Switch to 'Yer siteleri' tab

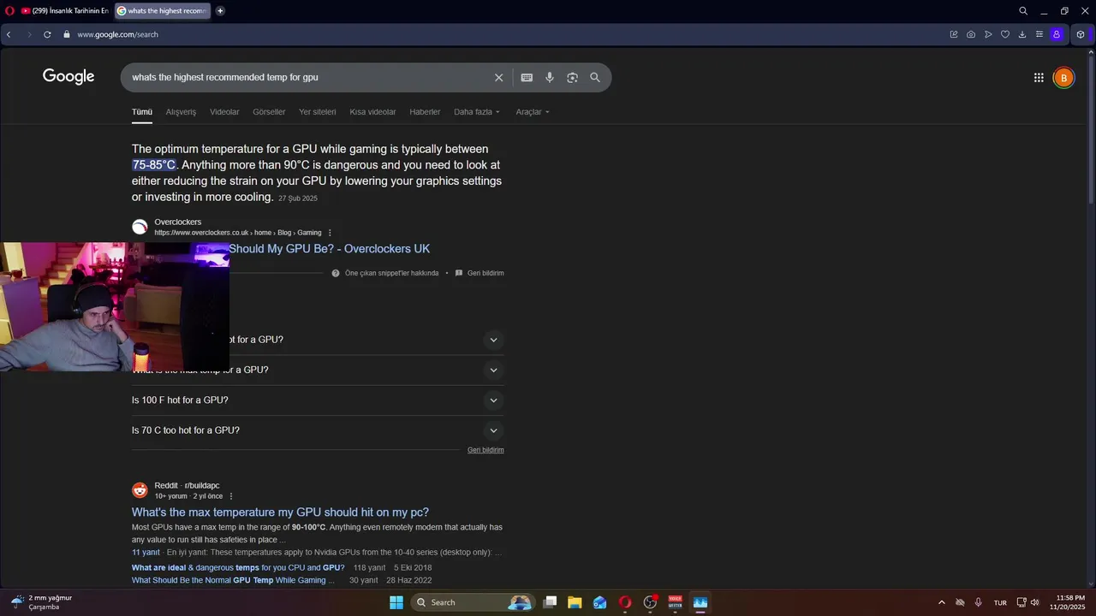click(318, 112)
